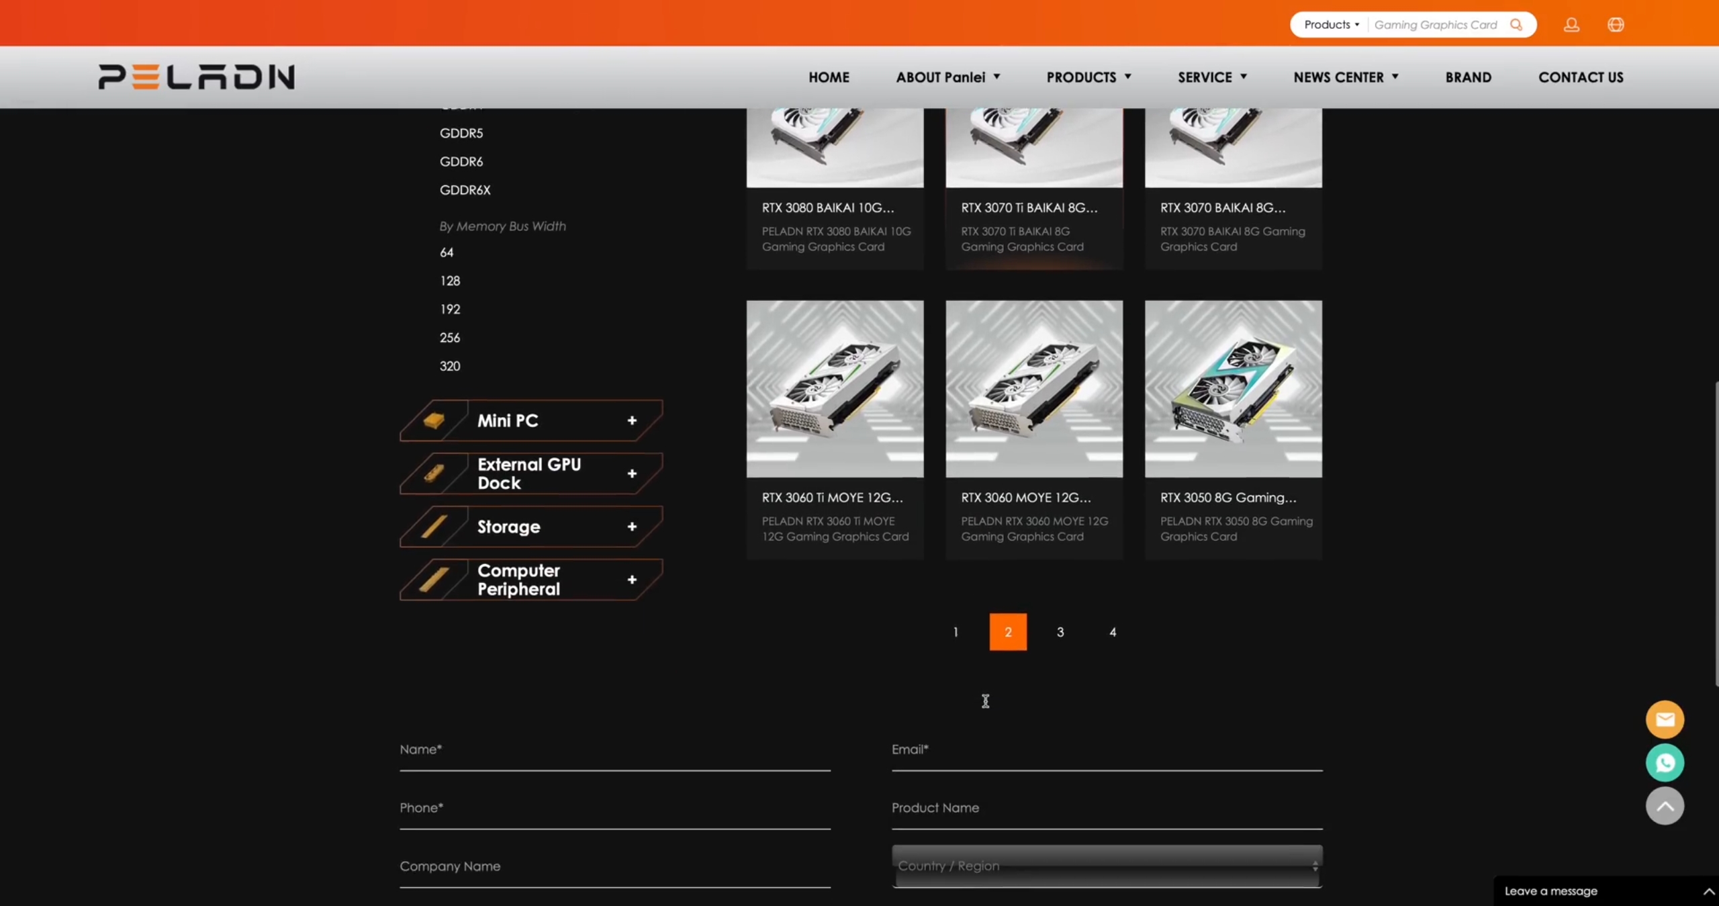Screen dimensions: 1719x906
Task: Click the globe language icon
Action: [x=1616, y=25]
